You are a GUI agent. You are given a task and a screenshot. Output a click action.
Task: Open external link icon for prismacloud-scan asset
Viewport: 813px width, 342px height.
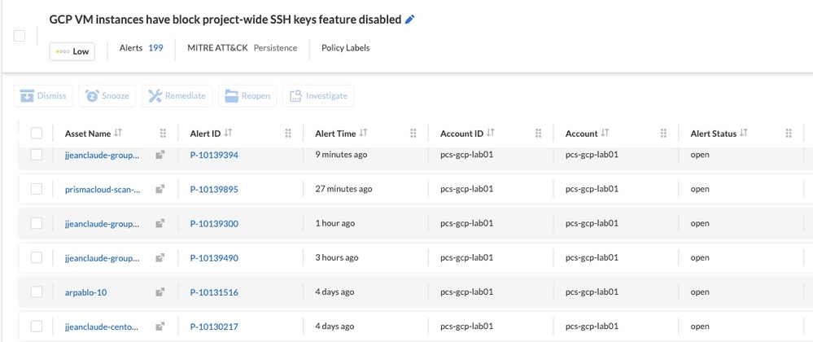point(160,190)
